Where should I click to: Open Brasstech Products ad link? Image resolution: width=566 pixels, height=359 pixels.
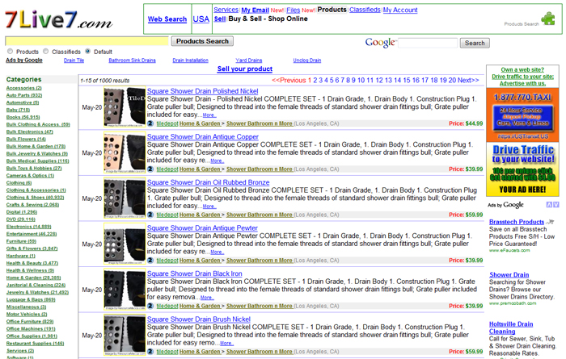point(517,222)
